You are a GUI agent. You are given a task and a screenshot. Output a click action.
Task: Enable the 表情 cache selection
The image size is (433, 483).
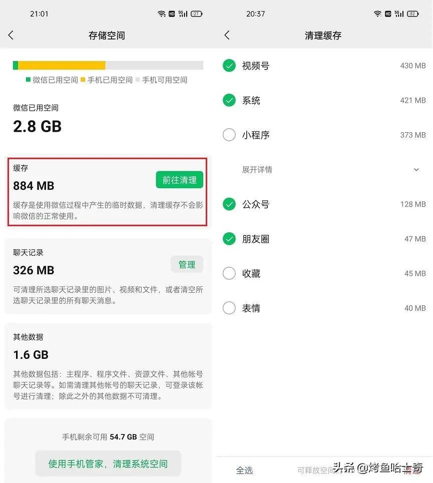pos(229,308)
